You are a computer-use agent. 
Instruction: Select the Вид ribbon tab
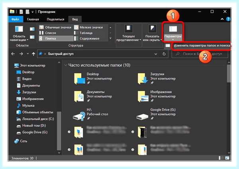click(75, 19)
